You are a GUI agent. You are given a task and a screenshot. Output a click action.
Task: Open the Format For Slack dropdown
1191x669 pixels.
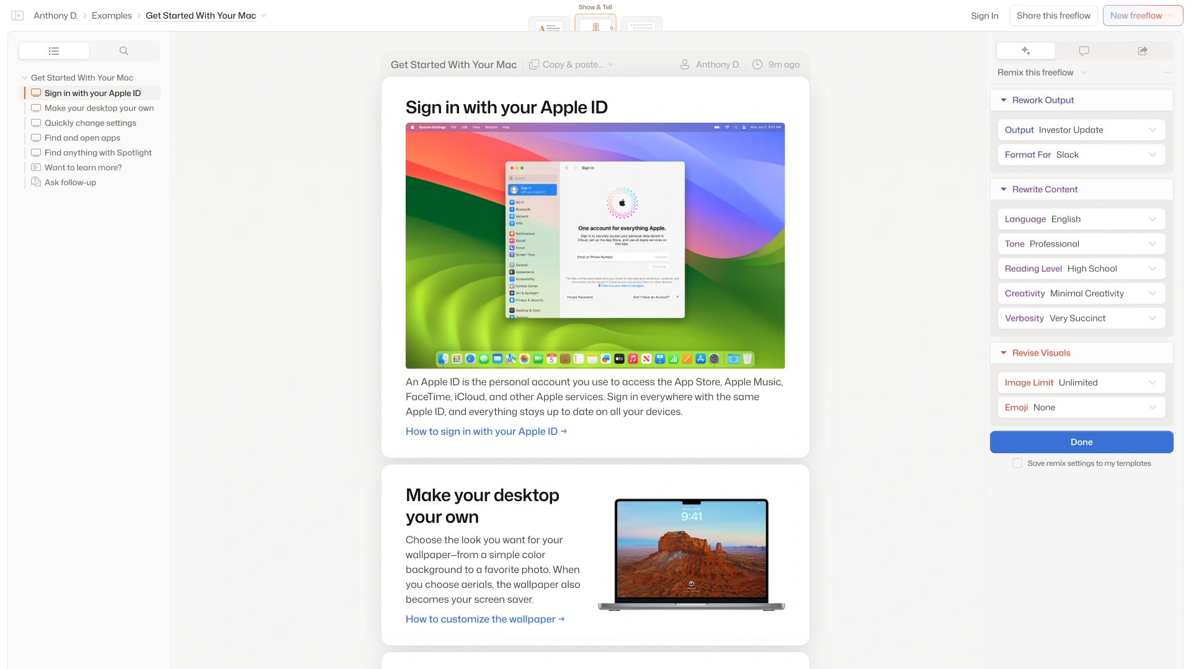[1081, 155]
